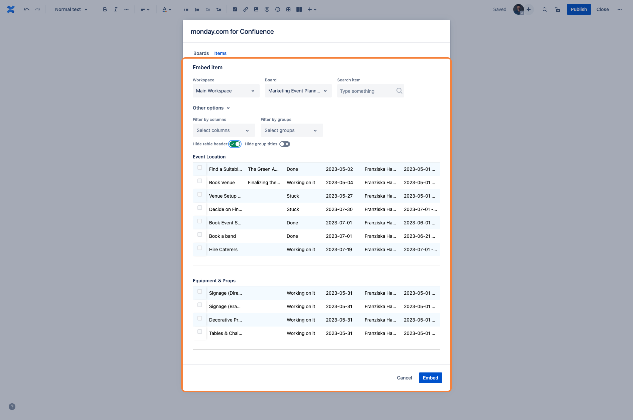
Task: Click the Embed button
Action: click(x=430, y=378)
